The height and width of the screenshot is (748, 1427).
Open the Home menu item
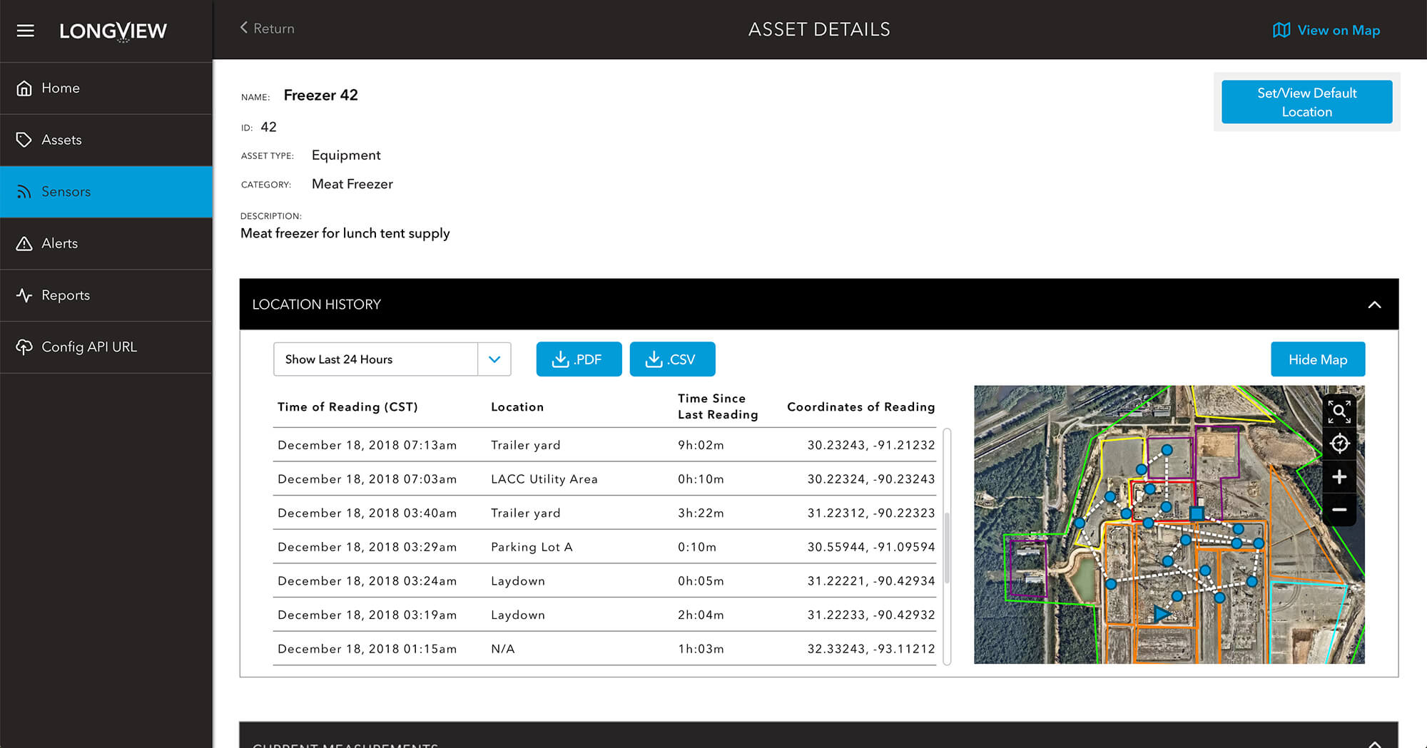[x=106, y=88]
